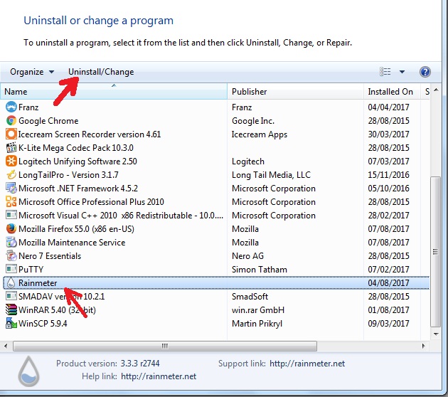Viewport: 448px width, 397px height.
Task: Open the rainmeter.net Support link
Action: point(307,364)
